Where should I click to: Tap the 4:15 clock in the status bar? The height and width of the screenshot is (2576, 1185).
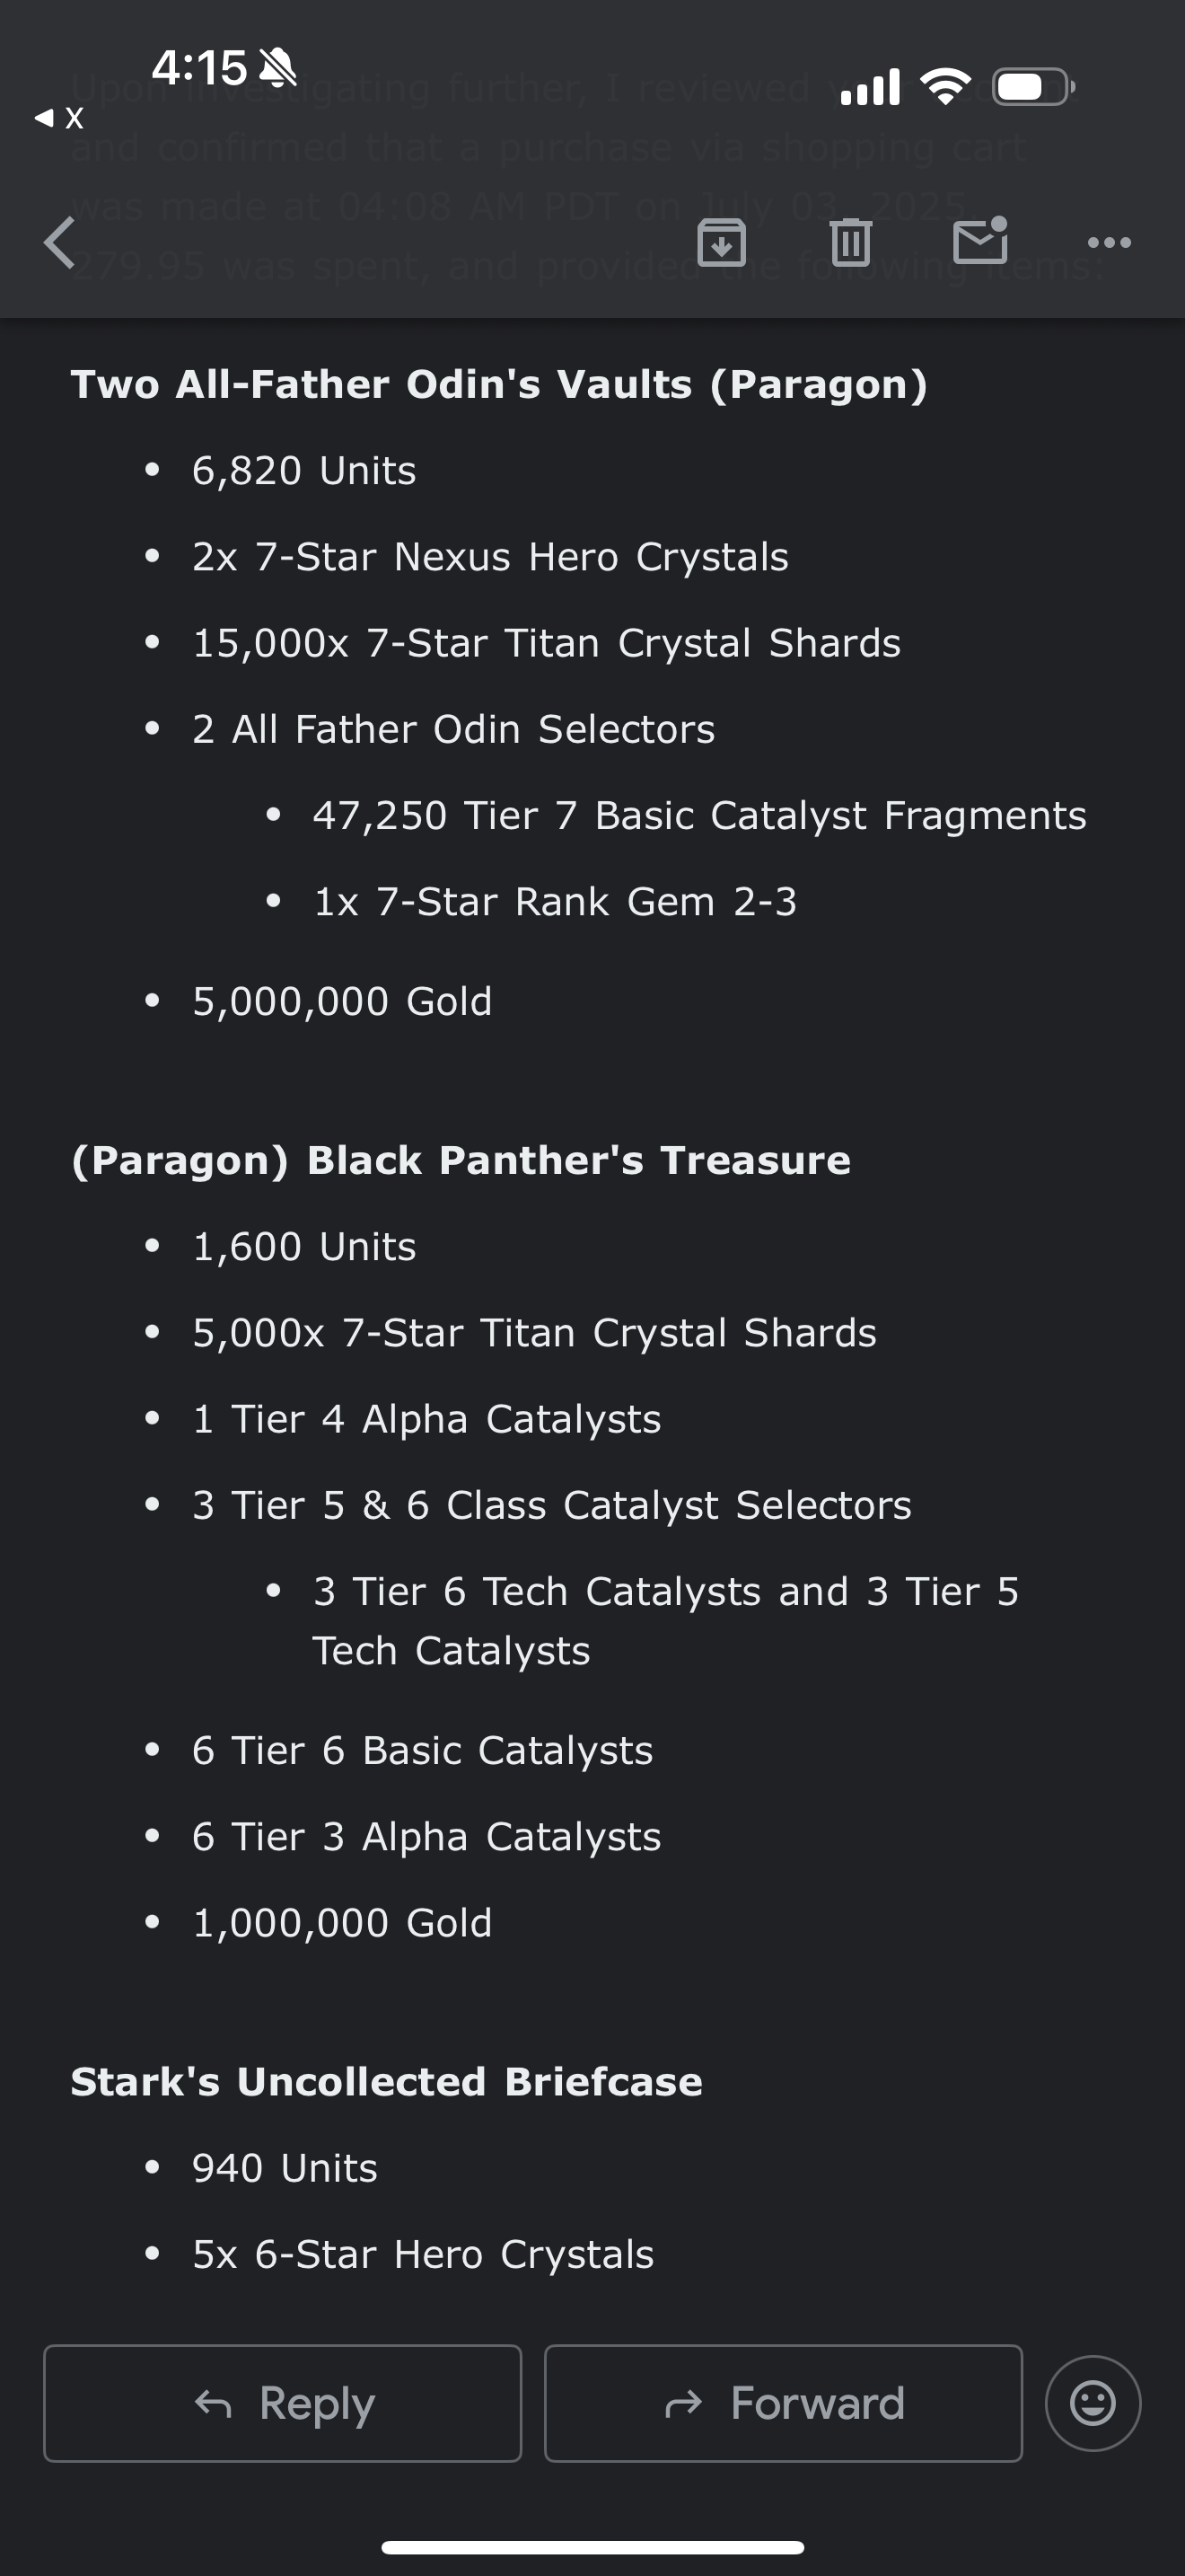point(198,68)
